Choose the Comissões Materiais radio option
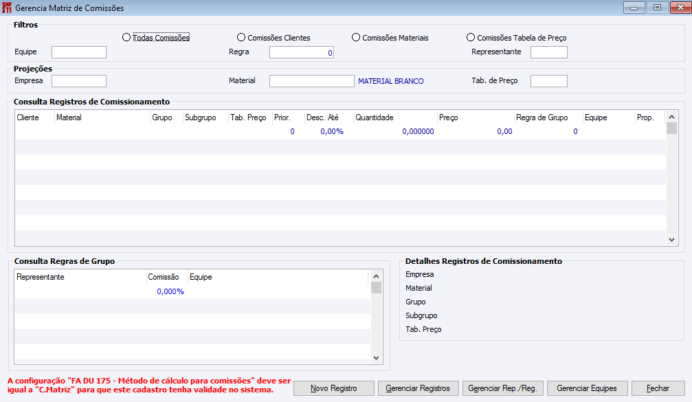692x402 pixels. point(356,38)
